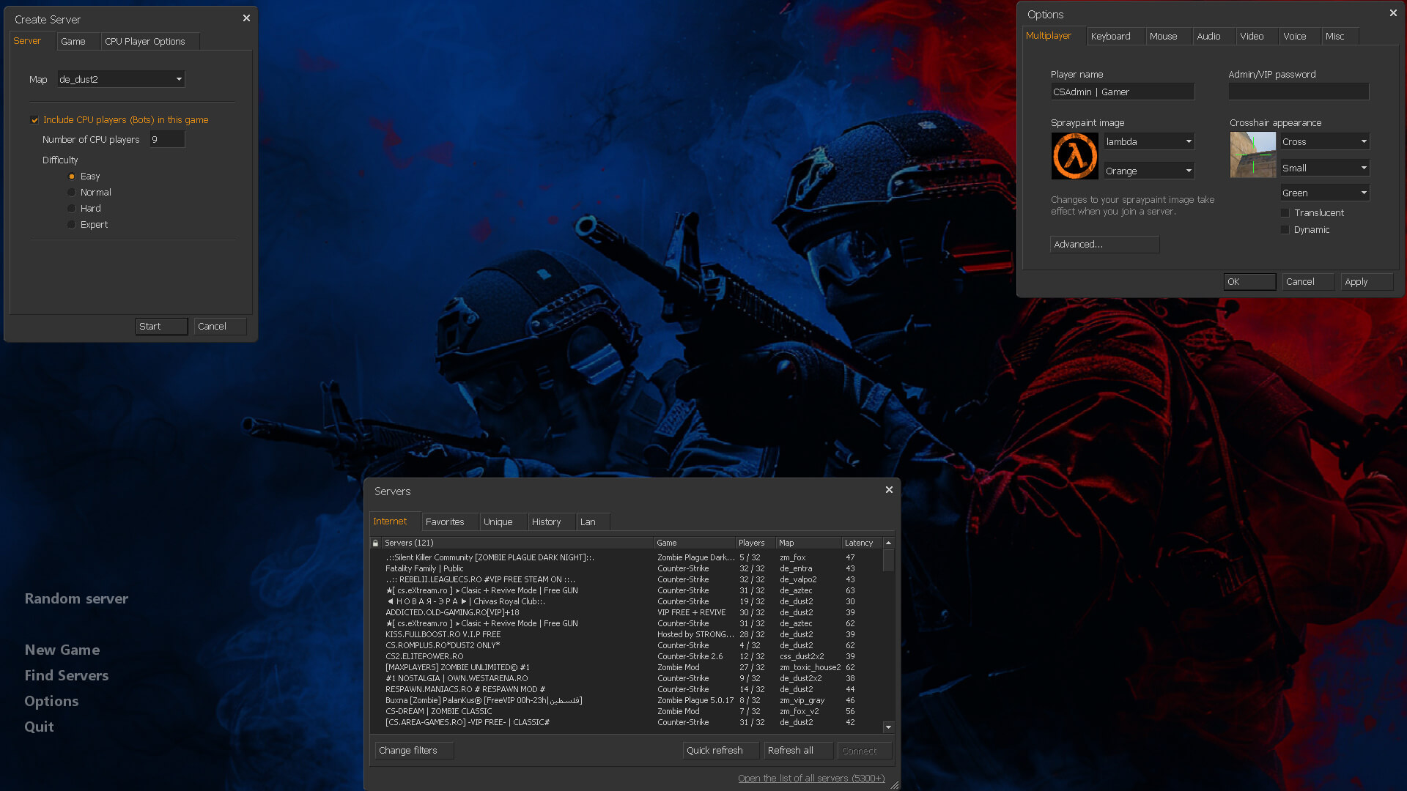The height and width of the screenshot is (791, 1407).
Task: Select Hard difficulty radio button
Action: (72, 209)
